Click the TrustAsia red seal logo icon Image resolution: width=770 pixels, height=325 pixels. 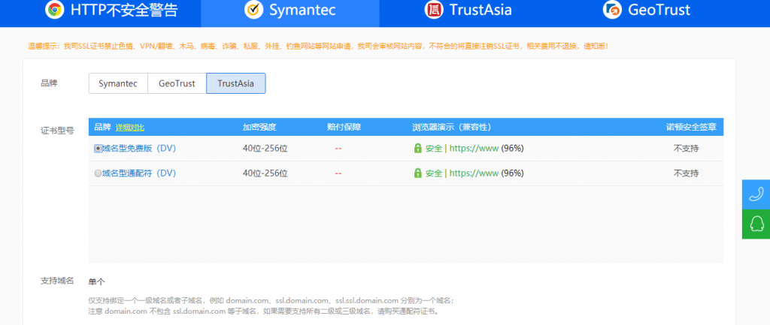pos(434,10)
